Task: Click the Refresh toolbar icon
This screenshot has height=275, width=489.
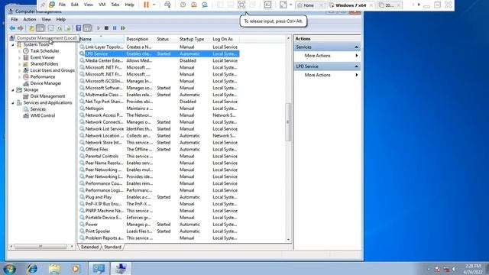Action: (60, 28)
